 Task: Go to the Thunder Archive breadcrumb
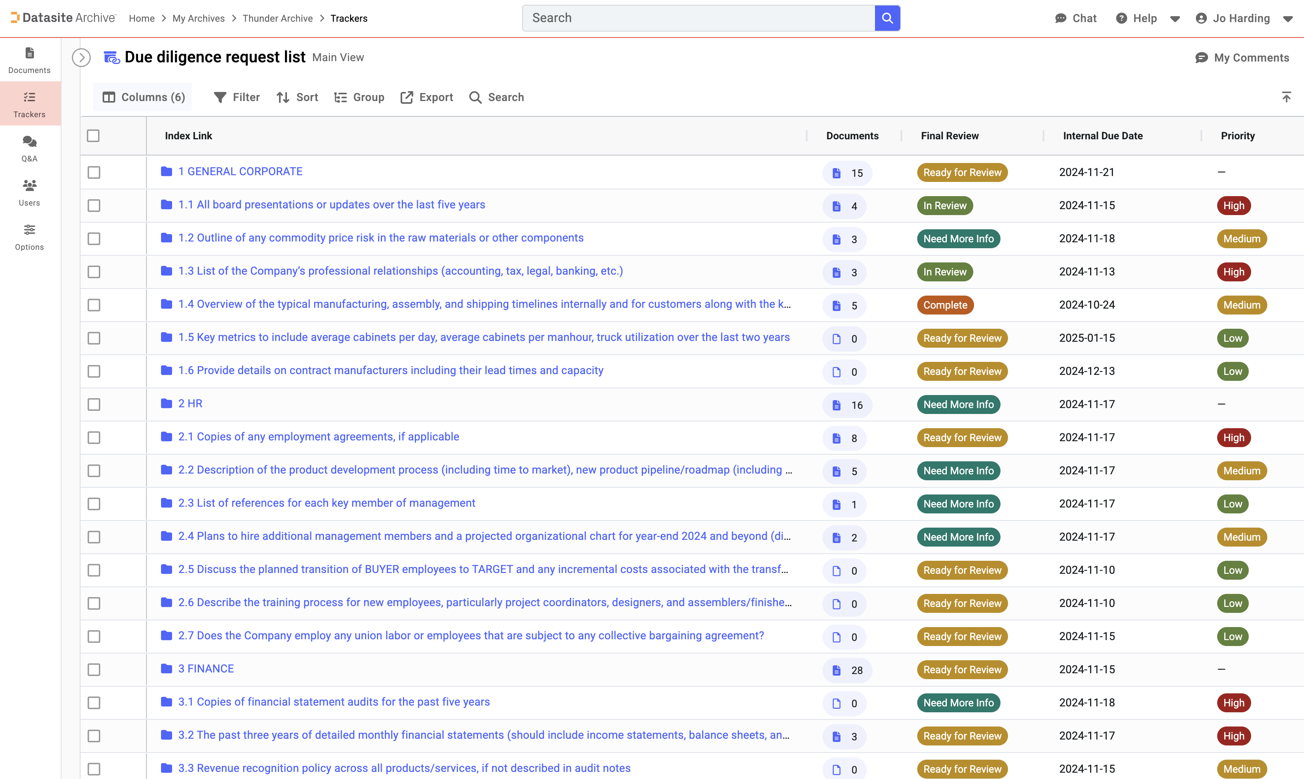(277, 19)
